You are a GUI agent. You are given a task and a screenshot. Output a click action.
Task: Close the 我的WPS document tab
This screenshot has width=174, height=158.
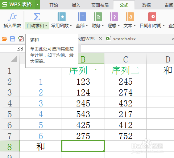[x=100, y=39]
